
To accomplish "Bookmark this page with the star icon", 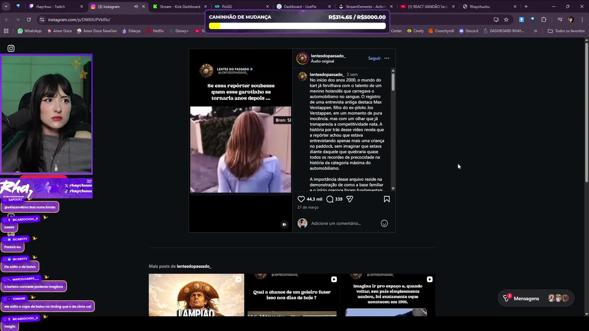I will (506, 19).
